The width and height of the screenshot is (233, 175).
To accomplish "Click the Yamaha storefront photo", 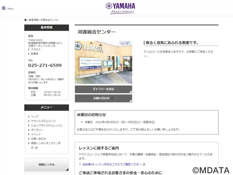I will 103,62.
